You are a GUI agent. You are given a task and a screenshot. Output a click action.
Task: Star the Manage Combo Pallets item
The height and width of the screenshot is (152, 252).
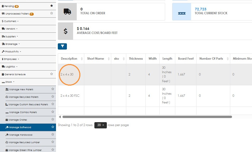tap(53, 112)
